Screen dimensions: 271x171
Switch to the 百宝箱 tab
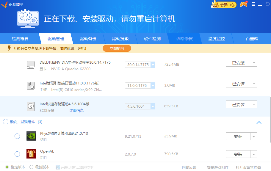click(252, 39)
